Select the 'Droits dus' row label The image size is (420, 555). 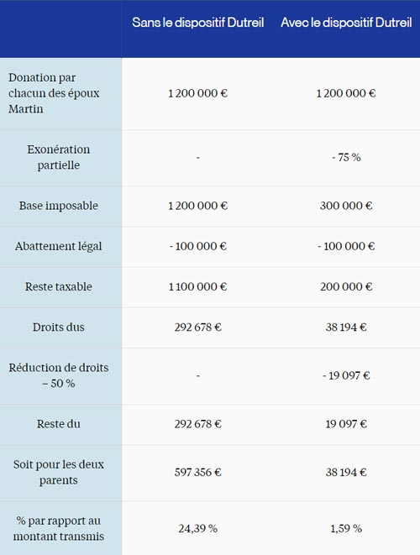tap(59, 327)
